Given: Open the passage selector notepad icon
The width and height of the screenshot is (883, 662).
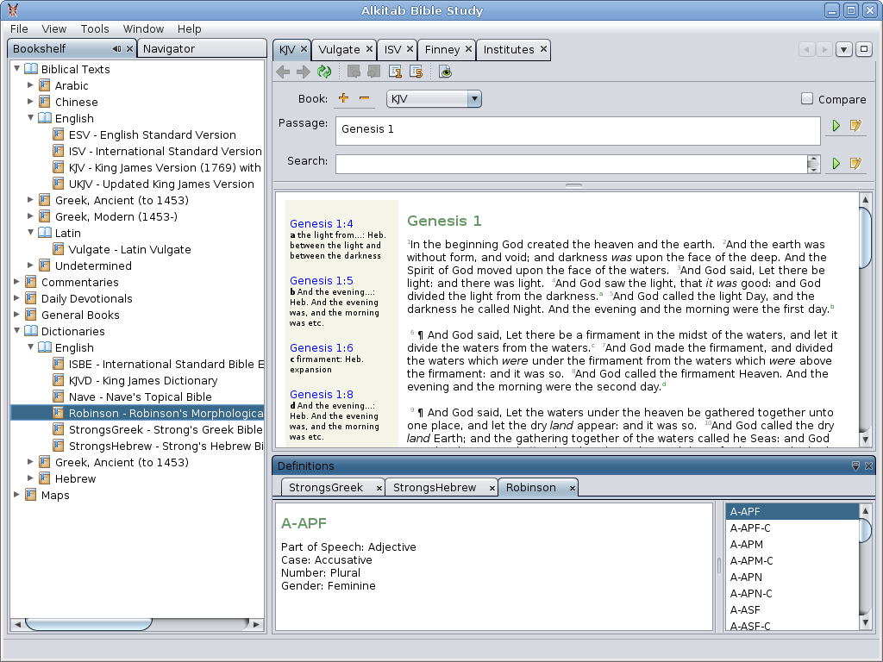Looking at the screenshot, I should coord(855,126).
